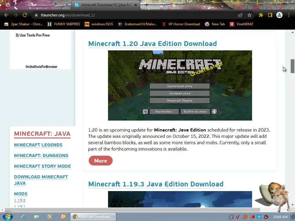295x221 pixels.
Task: Open Minecraft 1.19.3 Java Edition Download heading
Action: pos(156,184)
